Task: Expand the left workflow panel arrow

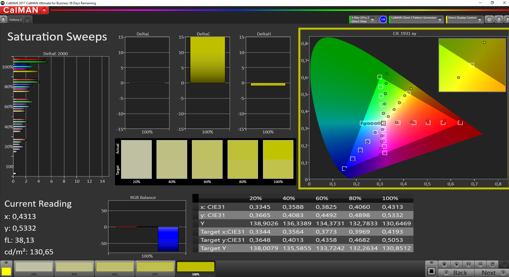Action: click(3, 19)
